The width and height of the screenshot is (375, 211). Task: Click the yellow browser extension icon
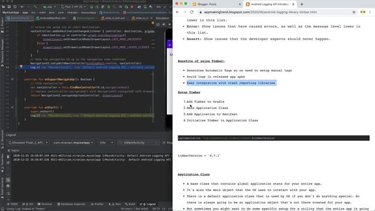[363, 12]
